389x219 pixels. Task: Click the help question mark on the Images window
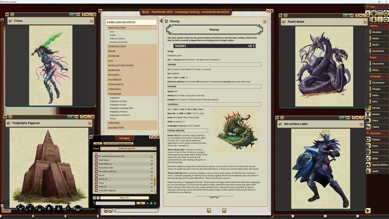(151, 137)
